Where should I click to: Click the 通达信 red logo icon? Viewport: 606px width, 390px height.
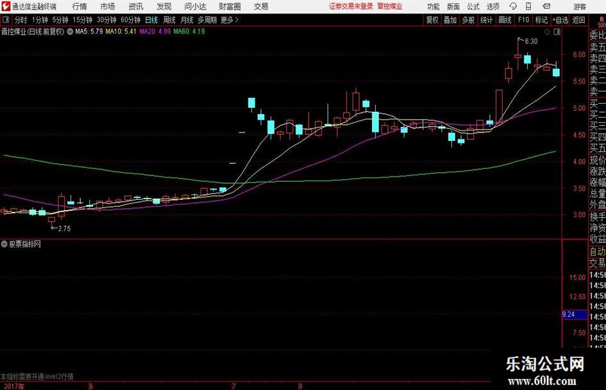pyautogui.click(x=6, y=6)
